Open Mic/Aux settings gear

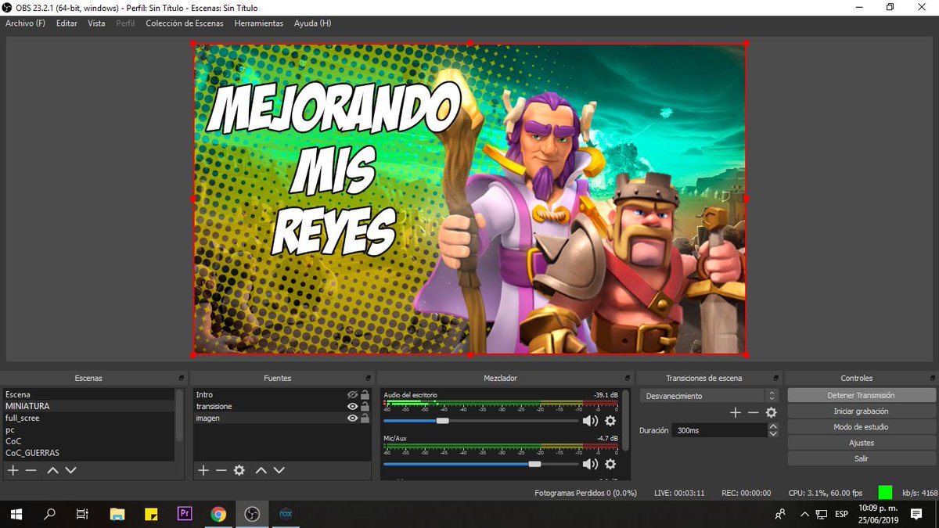coord(610,464)
